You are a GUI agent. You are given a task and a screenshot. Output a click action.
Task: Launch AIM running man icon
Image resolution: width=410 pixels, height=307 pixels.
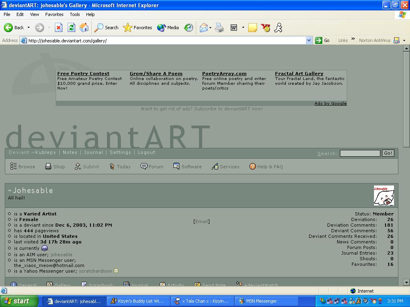click(x=278, y=28)
